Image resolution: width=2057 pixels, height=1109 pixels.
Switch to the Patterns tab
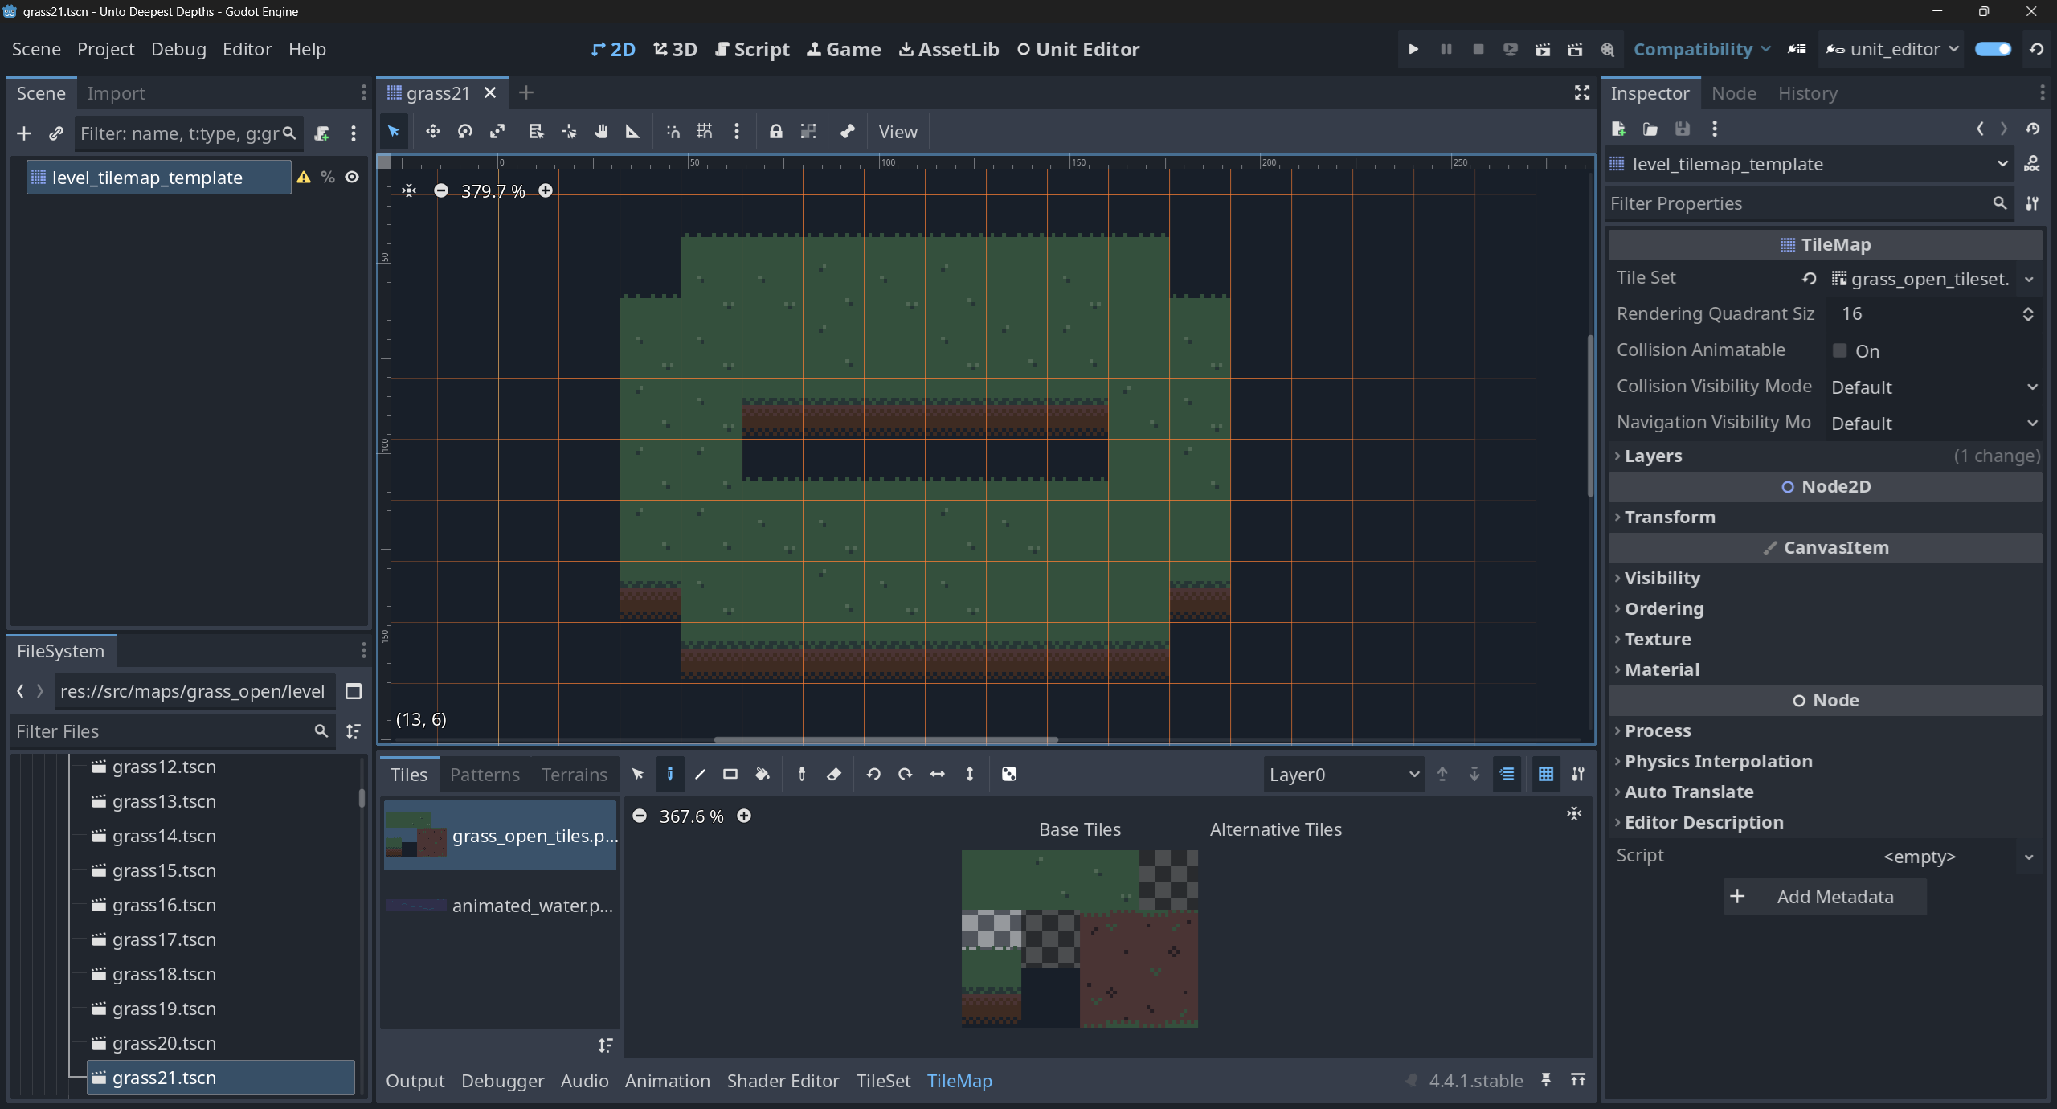485,775
